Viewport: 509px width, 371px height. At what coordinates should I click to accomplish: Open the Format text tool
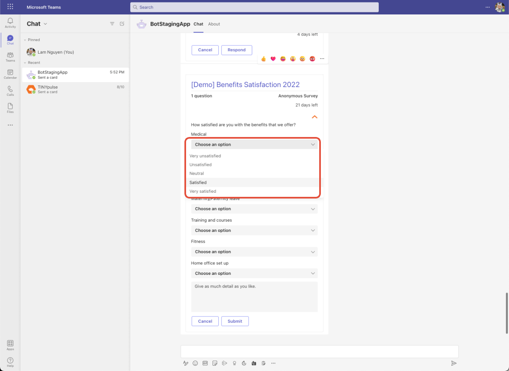pos(186,363)
